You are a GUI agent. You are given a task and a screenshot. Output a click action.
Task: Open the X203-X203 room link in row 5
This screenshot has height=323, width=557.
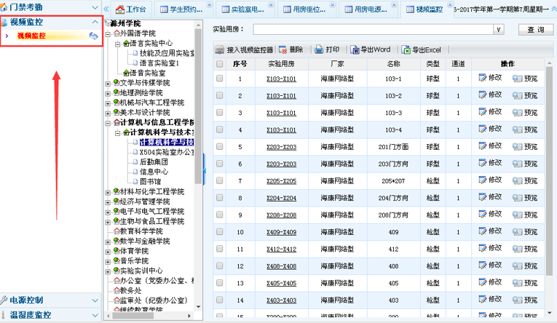[280, 147]
